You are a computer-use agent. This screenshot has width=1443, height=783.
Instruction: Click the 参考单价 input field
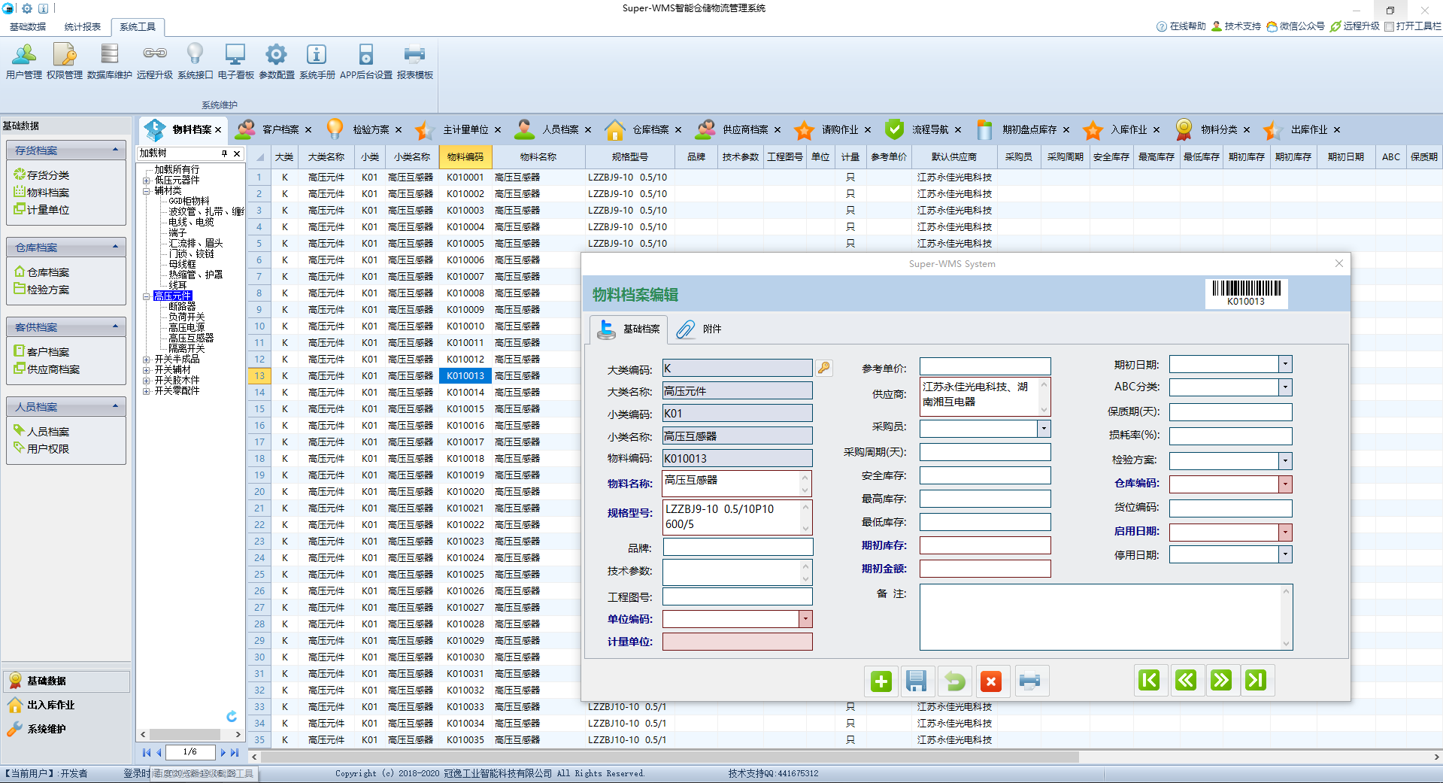coord(985,366)
